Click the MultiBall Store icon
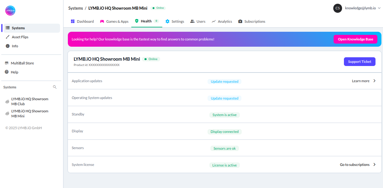 [6, 63]
